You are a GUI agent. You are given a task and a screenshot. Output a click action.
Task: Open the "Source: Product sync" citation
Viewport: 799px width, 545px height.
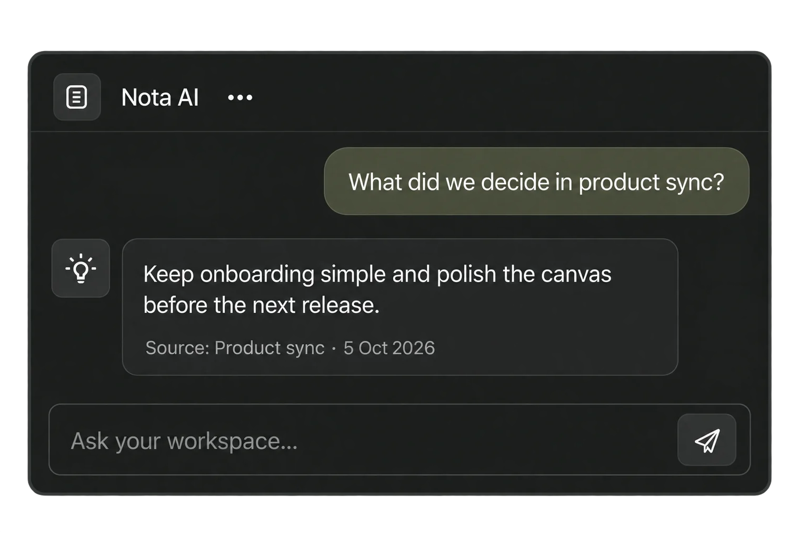point(235,348)
